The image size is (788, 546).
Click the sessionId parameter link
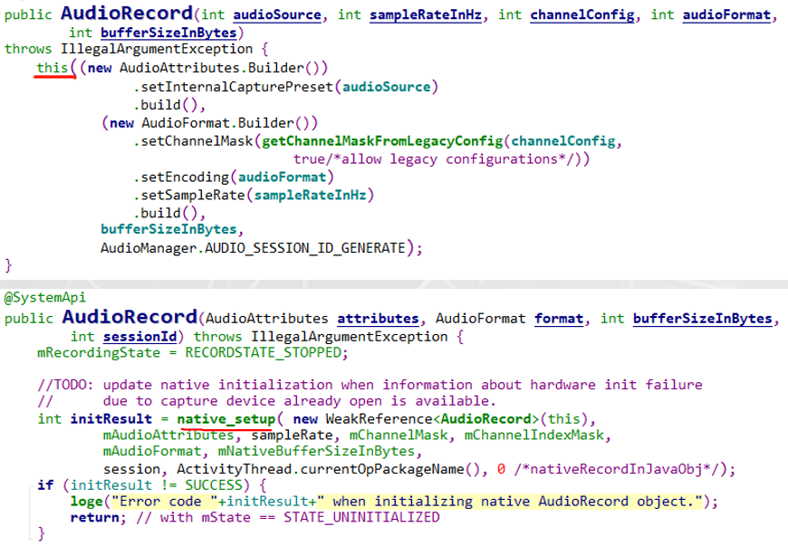click(x=137, y=336)
